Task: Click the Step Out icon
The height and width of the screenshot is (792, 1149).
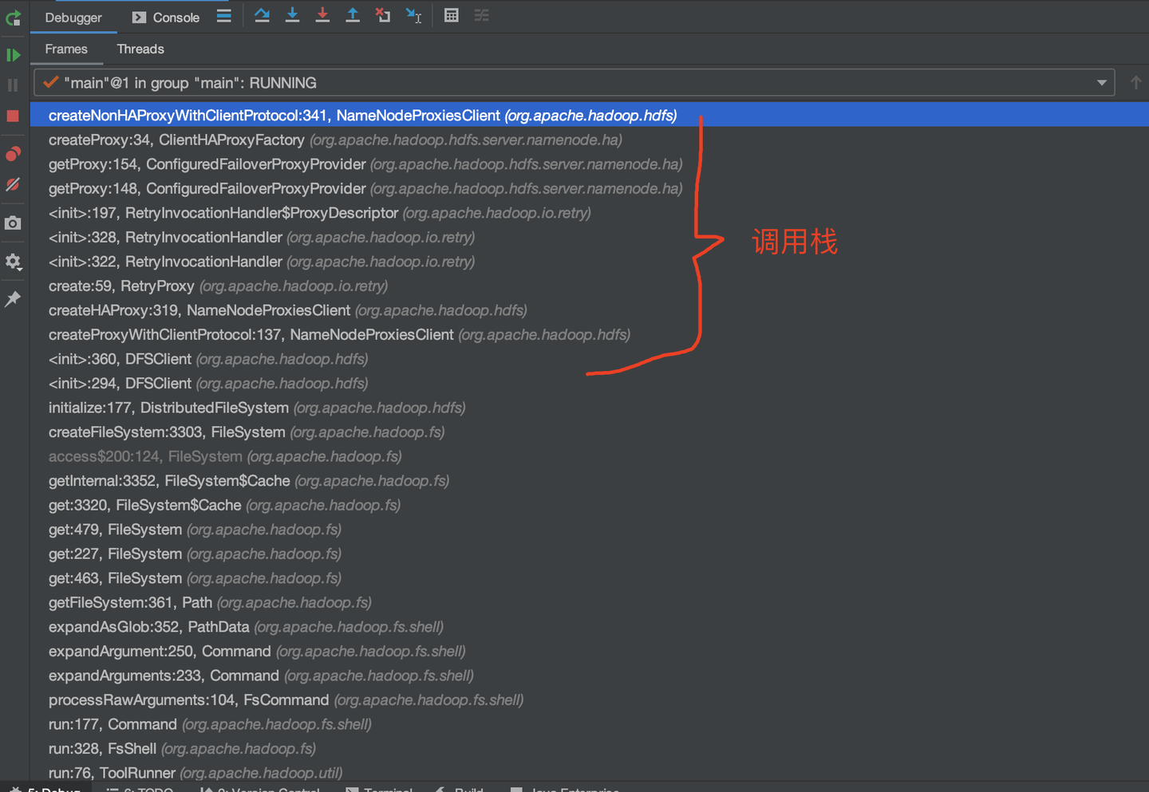Action: tap(353, 15)
